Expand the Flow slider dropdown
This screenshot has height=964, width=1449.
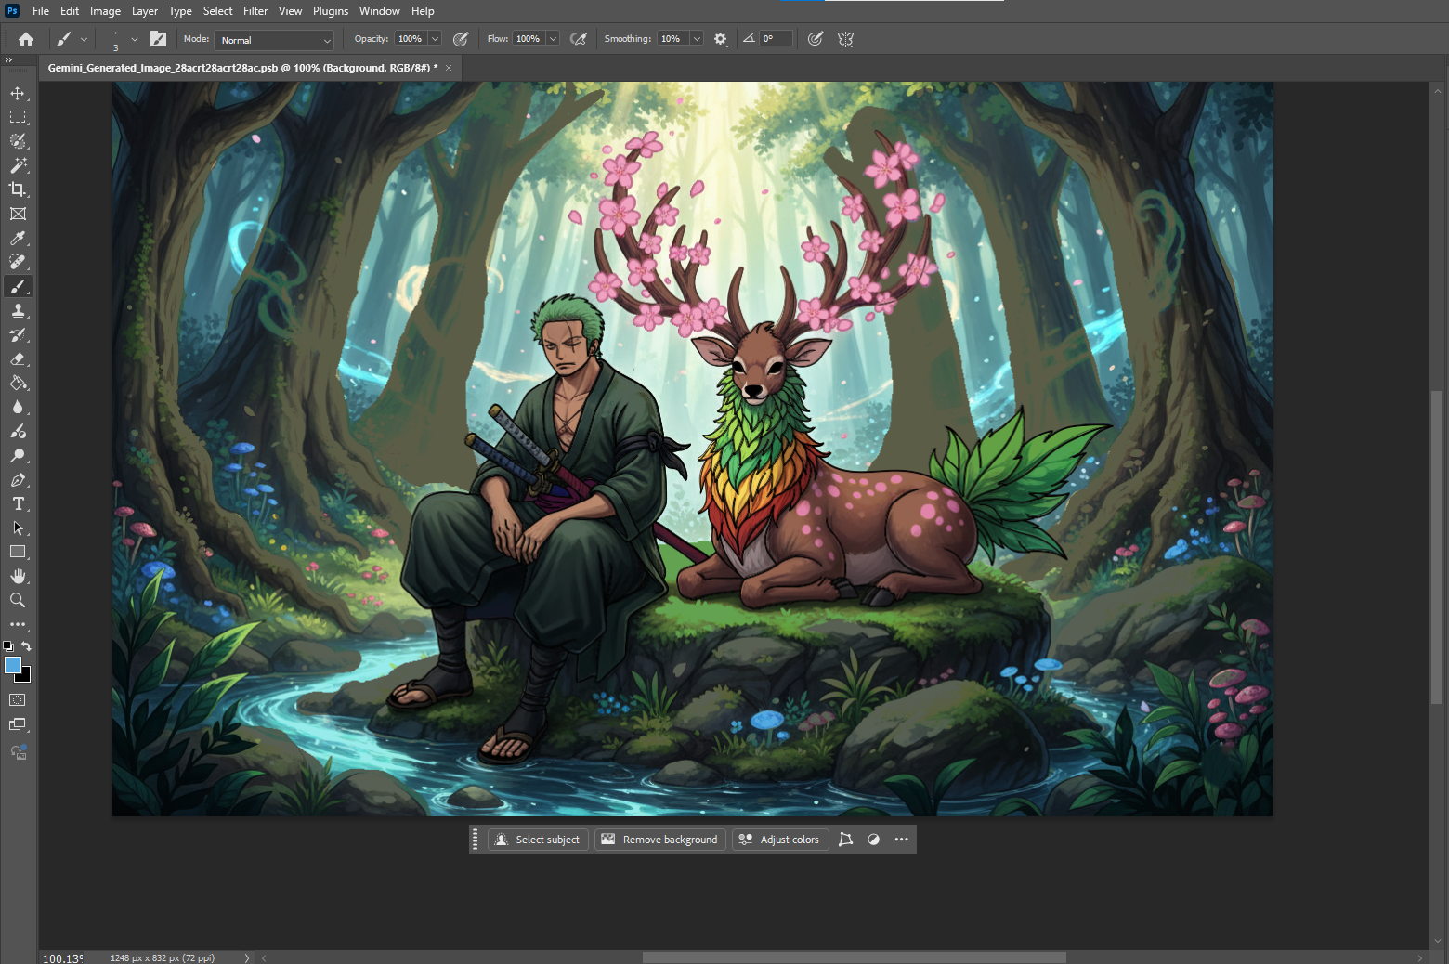pyautogui.click(x=553, y=39)
